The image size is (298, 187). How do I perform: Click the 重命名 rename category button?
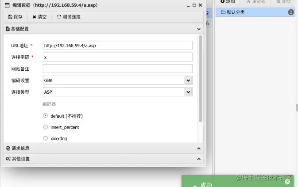point(255,1)
